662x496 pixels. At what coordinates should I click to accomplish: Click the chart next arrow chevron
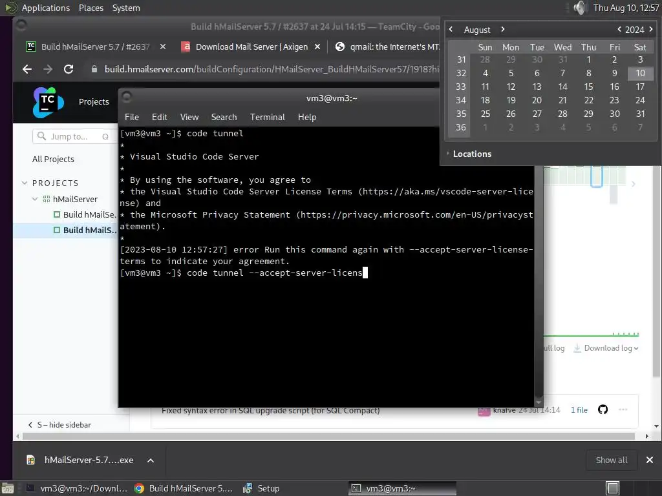point(633,184)
